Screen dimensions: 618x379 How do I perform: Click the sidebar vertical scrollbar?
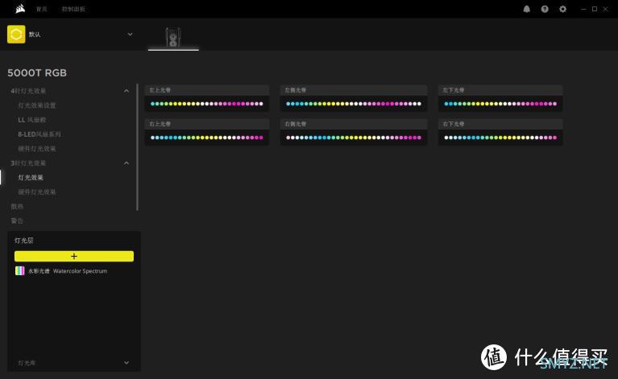137,146
